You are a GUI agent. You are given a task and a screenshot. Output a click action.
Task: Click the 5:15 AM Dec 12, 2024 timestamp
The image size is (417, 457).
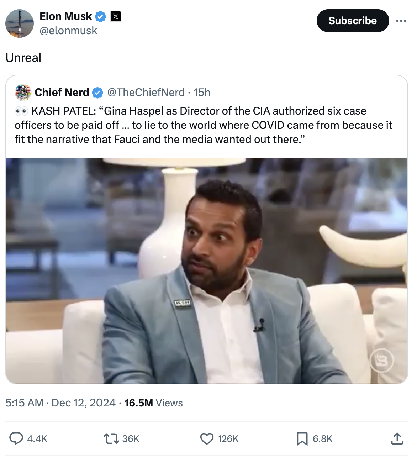[x=60, y=403]
